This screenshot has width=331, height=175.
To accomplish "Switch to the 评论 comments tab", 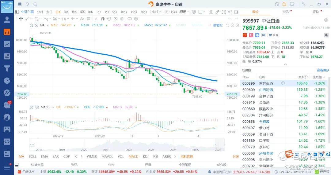I will (316, 12).
